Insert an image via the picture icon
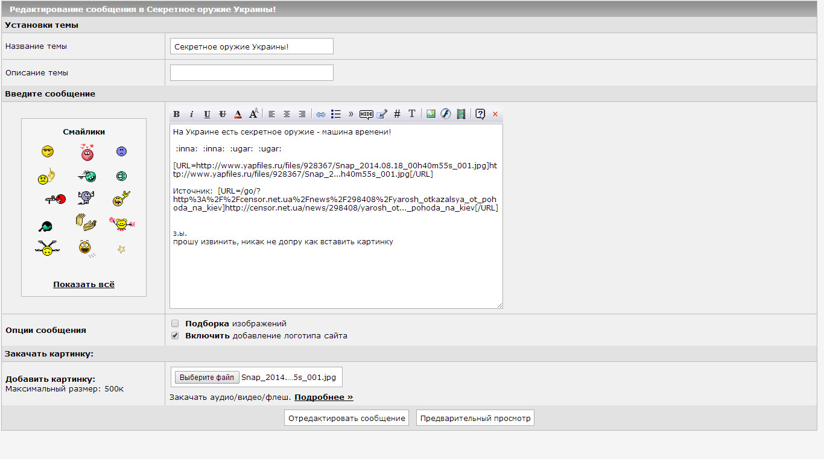This screenshot has width=824, height=459. tap(431, 114)
